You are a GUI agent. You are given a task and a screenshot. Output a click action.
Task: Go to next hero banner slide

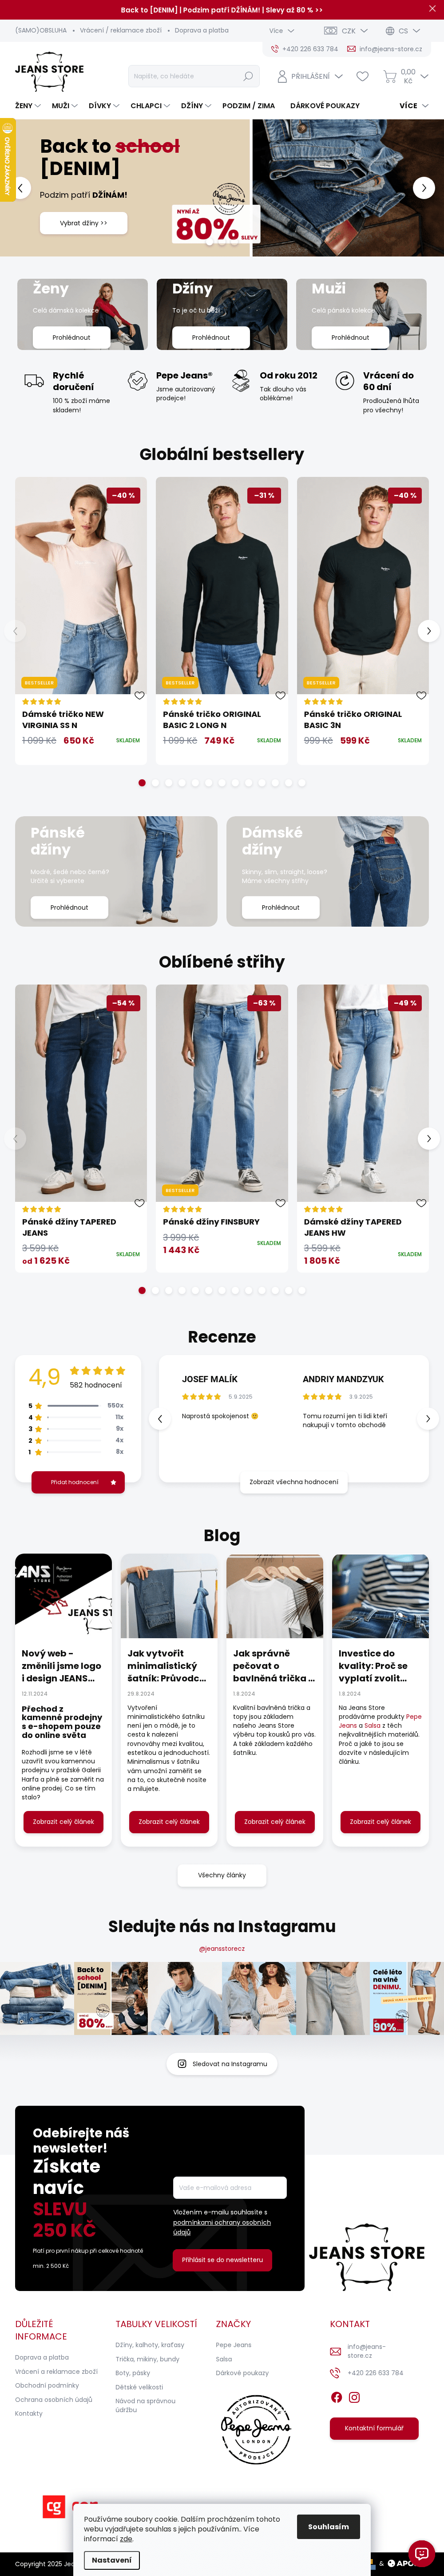[424, 188]
